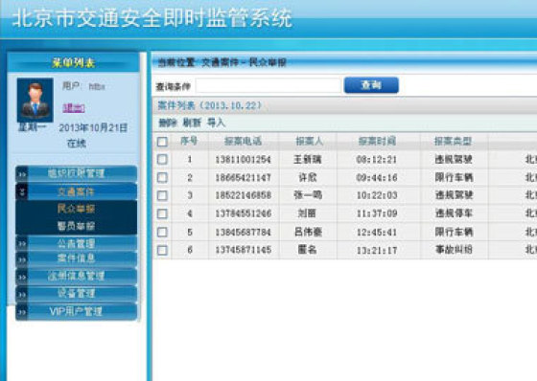Tick the select-all checkbox in table header
This screenshot has width=537, height=381.
tap(162, 142)
